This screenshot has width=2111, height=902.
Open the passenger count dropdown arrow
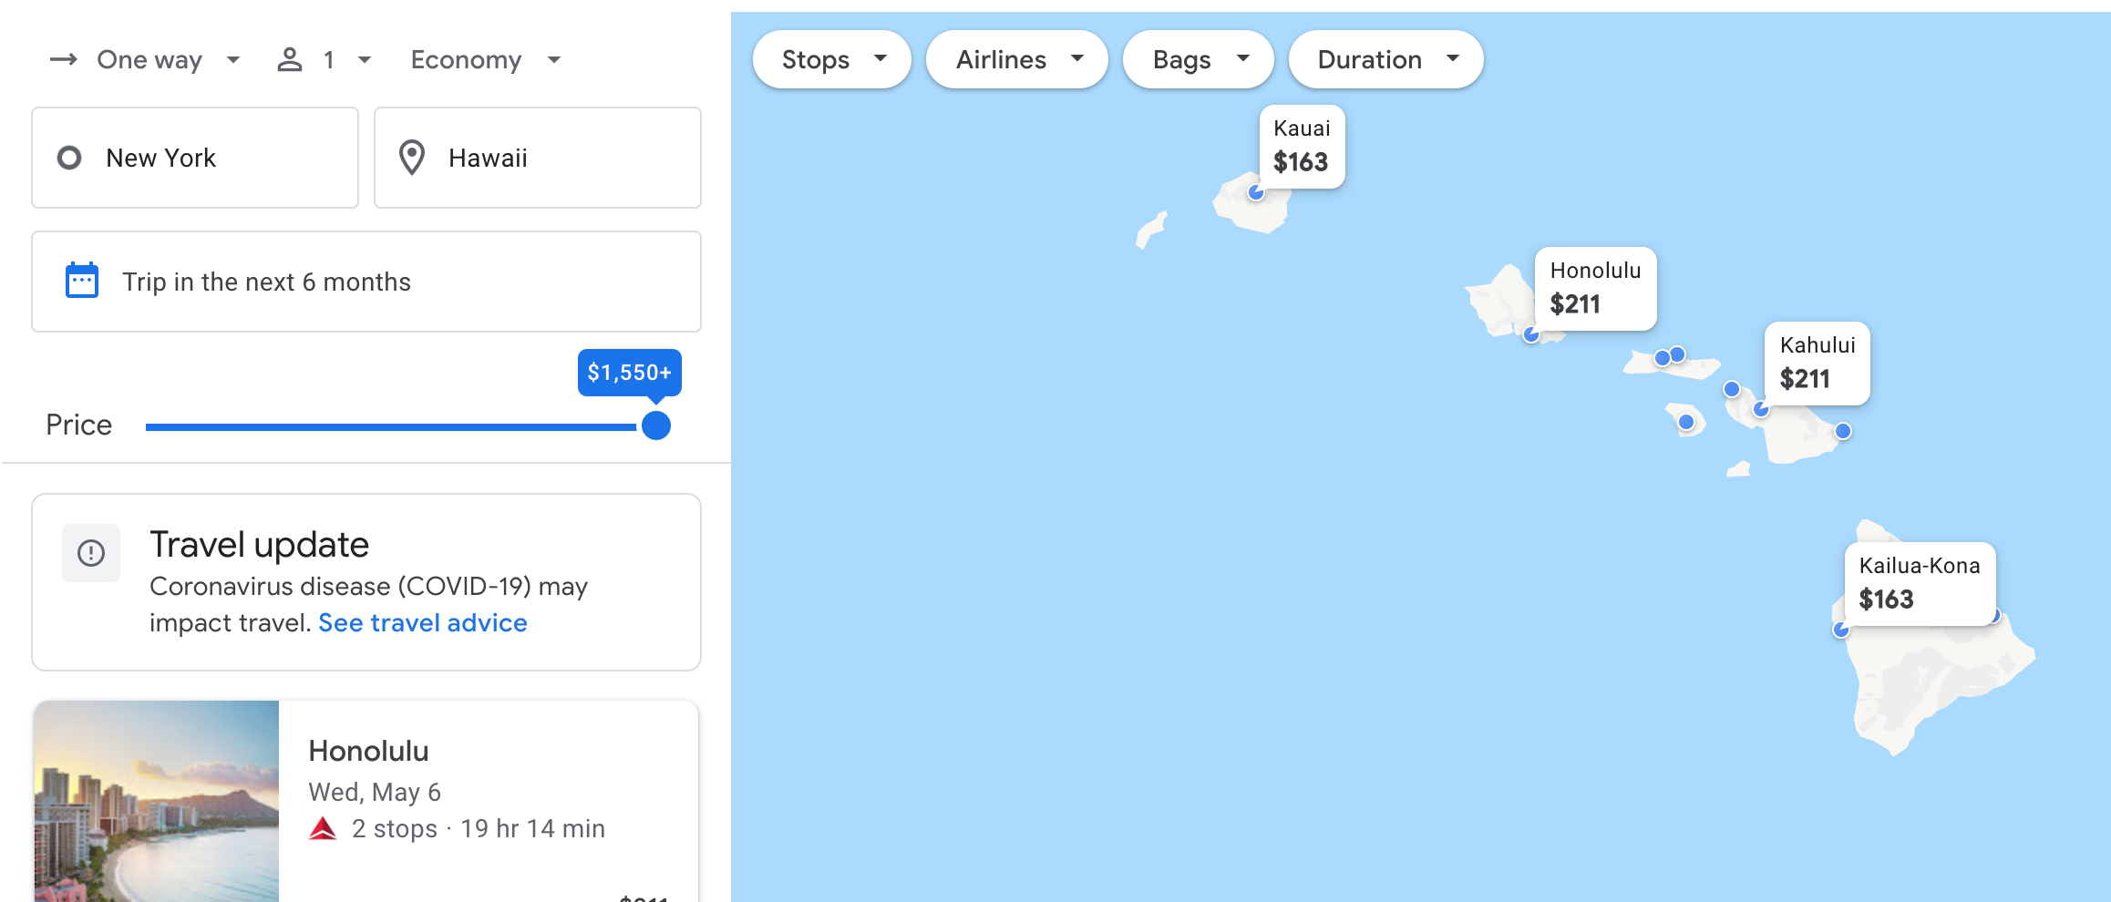[365, 60]
